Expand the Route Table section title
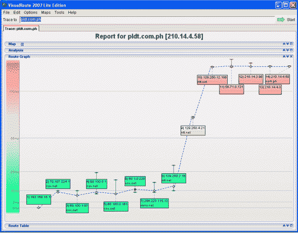Image resolution: width=298 pixels, height=233 pixels. tap(19, 226)
